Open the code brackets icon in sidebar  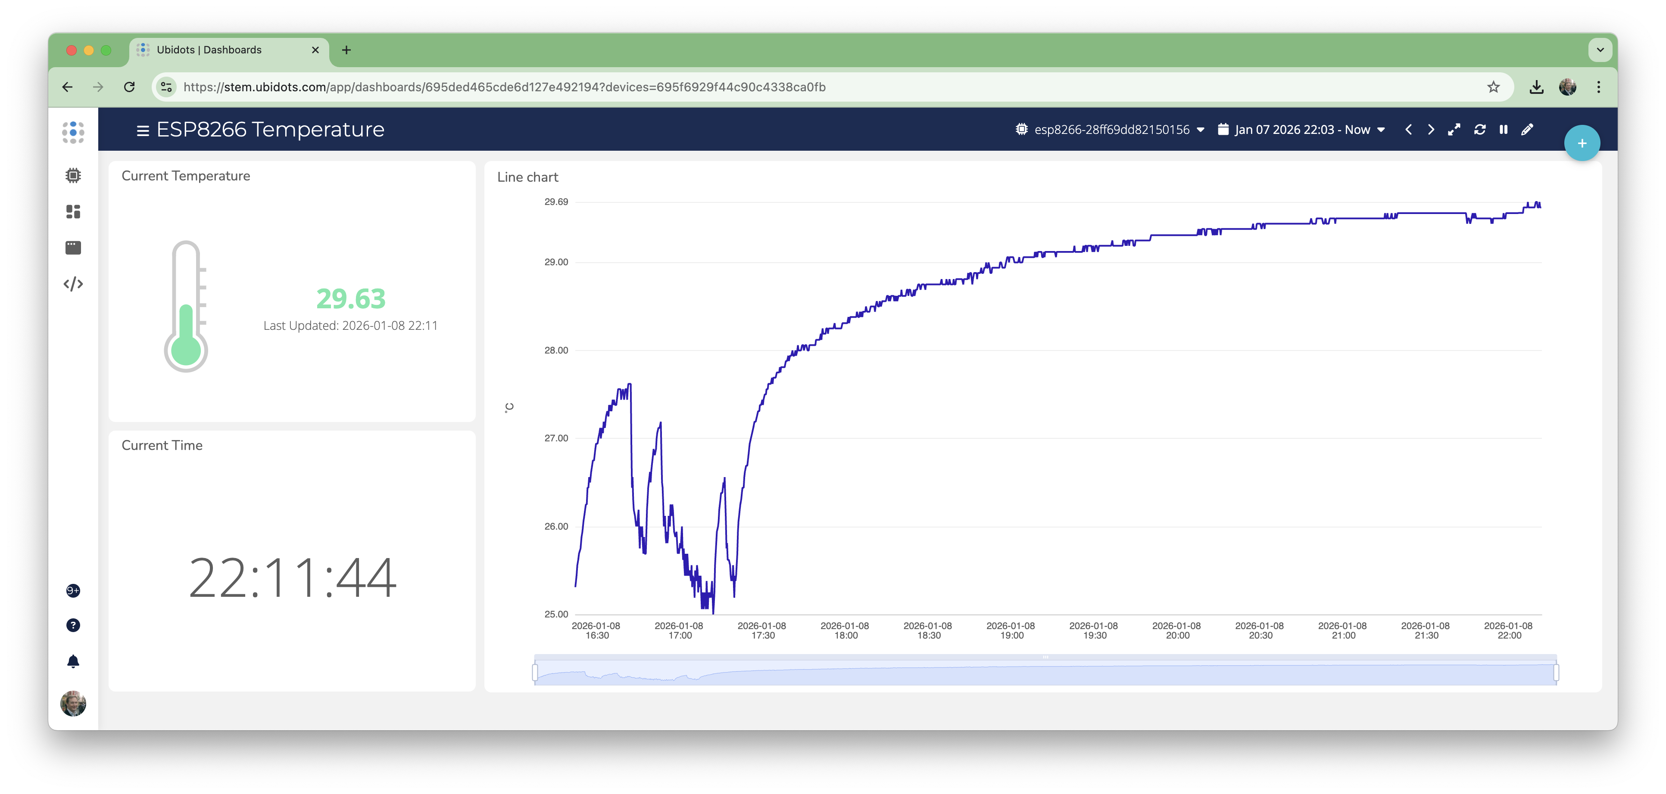[73, 284]
